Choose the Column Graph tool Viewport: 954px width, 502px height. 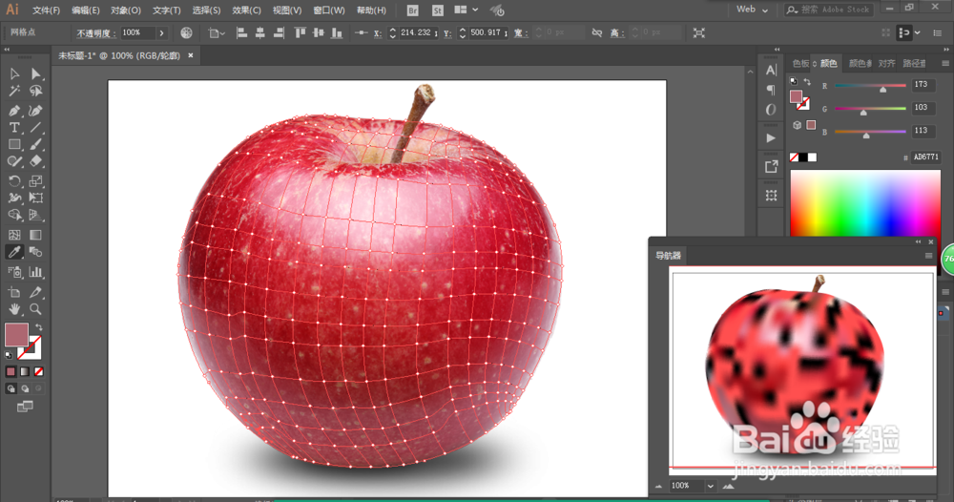tap(36, 272)
